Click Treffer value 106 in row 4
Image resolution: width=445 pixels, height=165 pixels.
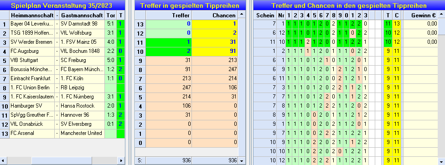tap(169, 106)
